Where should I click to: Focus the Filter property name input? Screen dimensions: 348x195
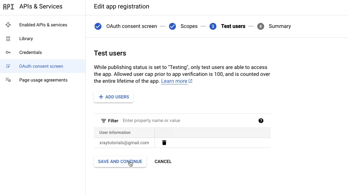[x=189, y=121]
